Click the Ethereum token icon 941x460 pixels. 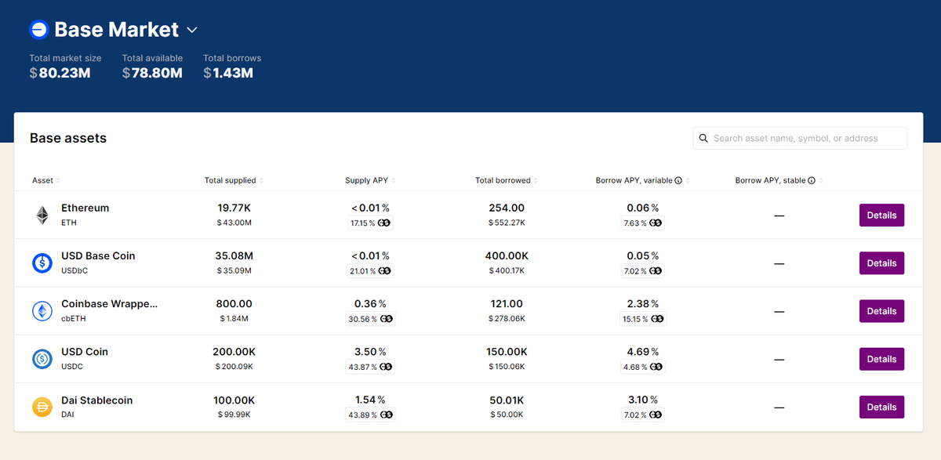point(42,216)
